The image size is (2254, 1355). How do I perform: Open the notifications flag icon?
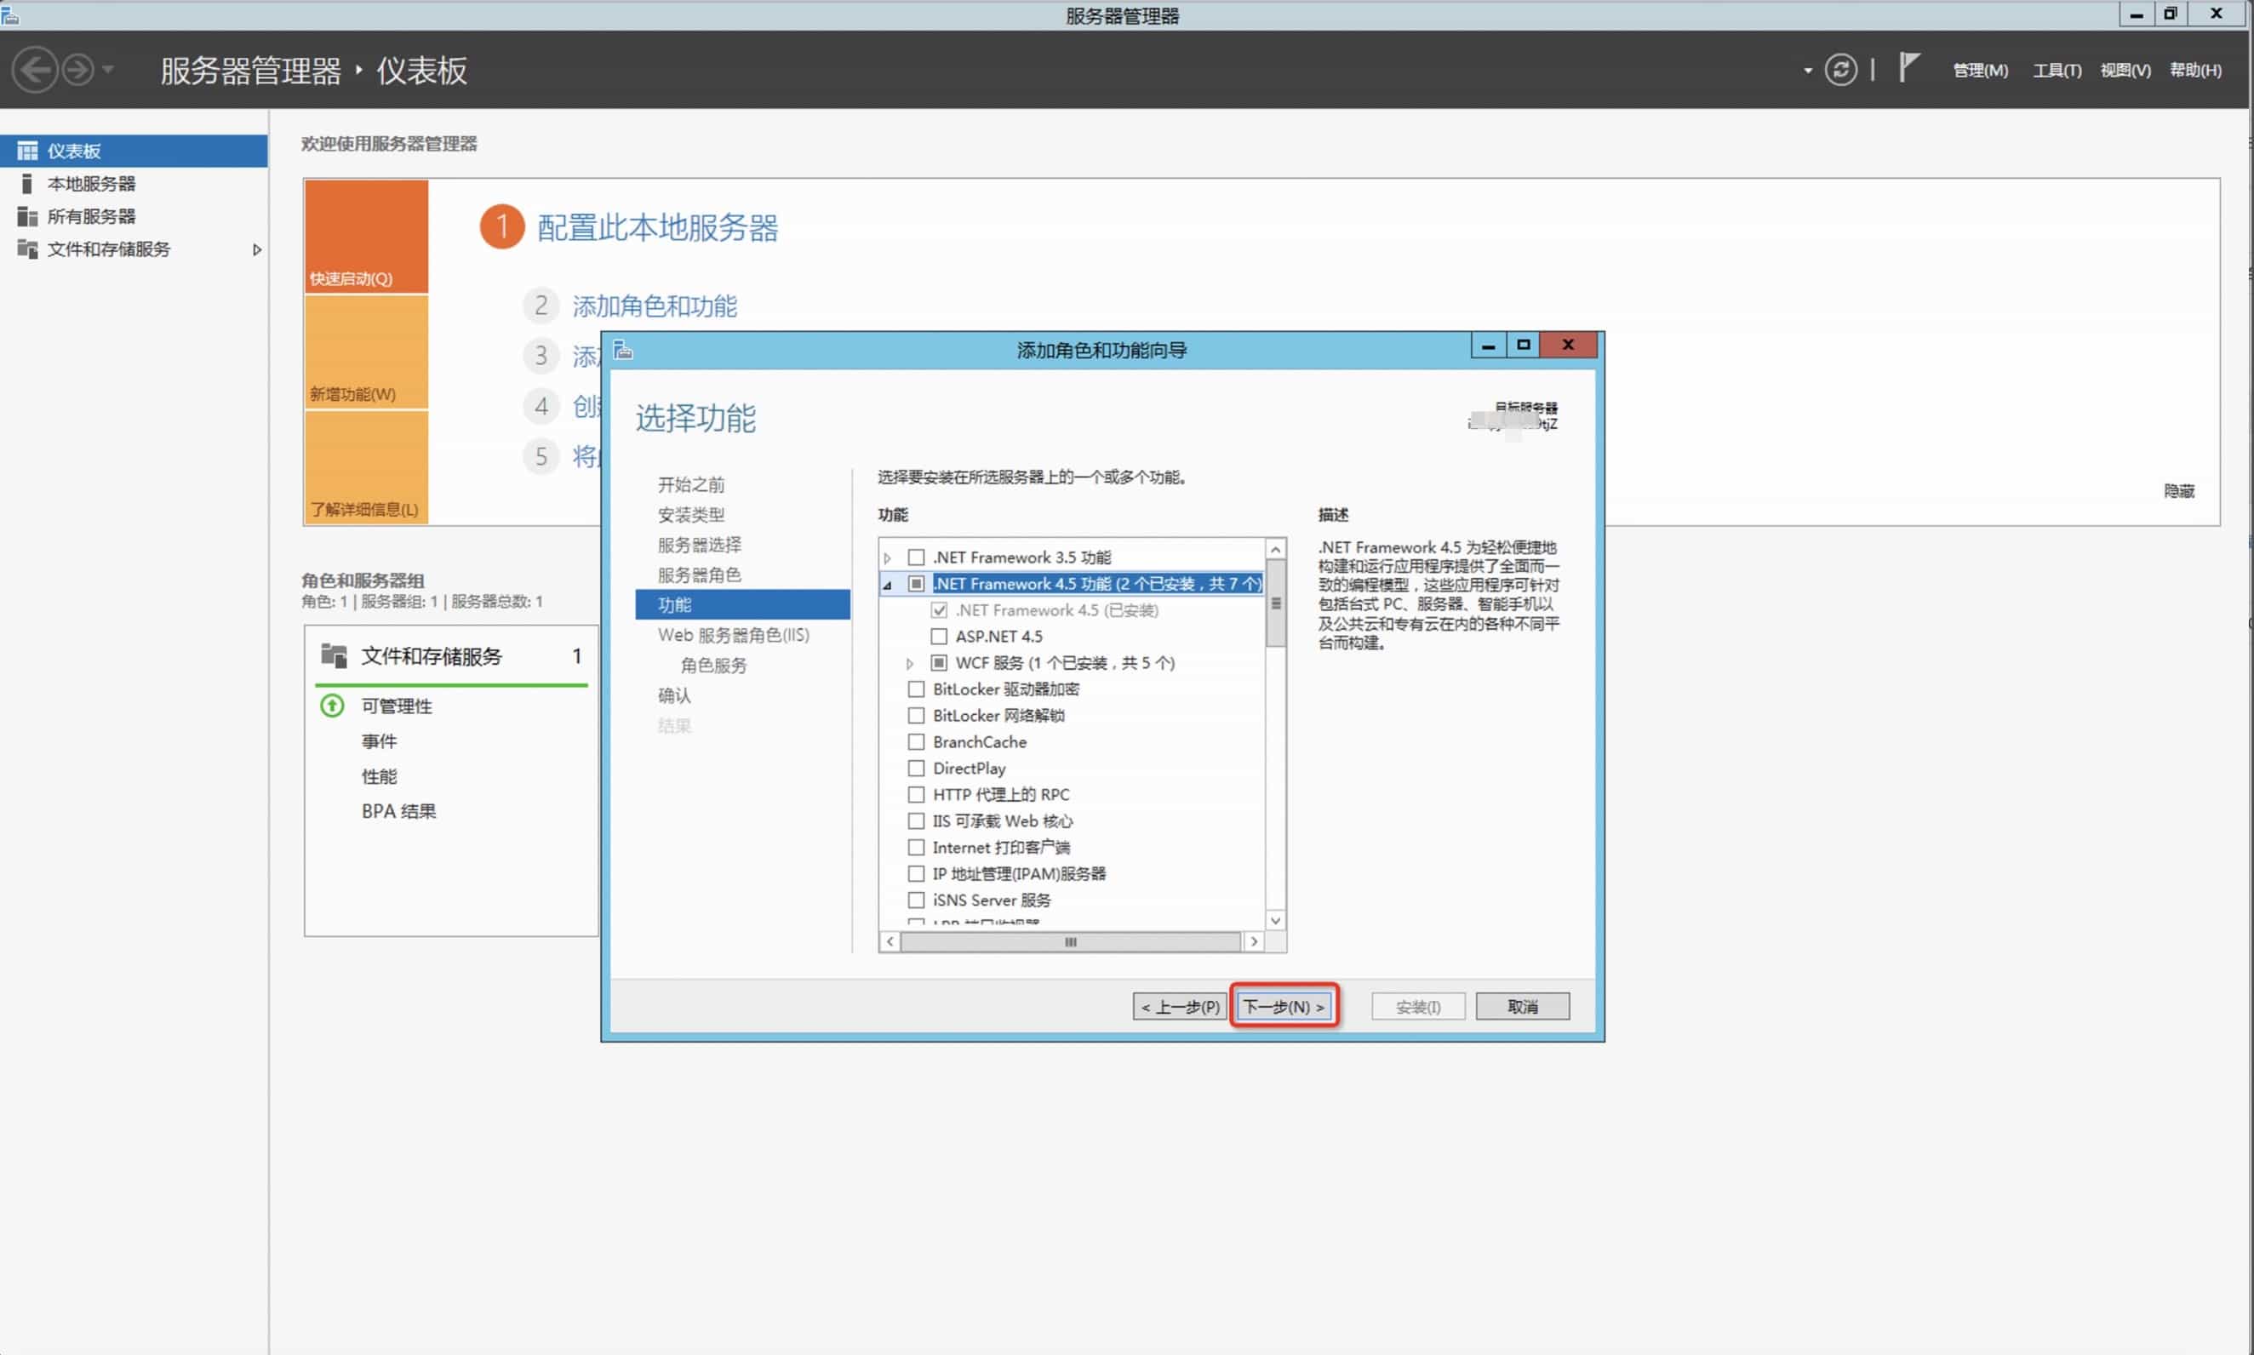click(x=1908, y=67)
